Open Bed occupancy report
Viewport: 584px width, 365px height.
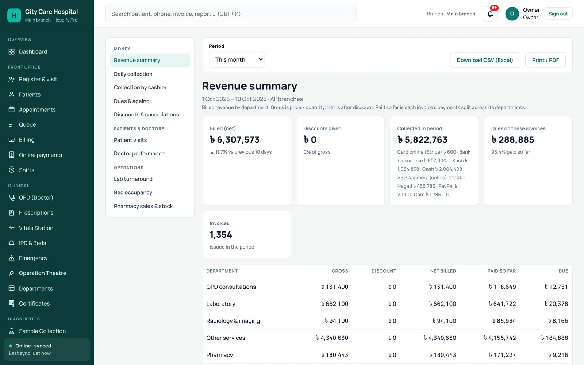pyautogui.click(x=133, y=192)
